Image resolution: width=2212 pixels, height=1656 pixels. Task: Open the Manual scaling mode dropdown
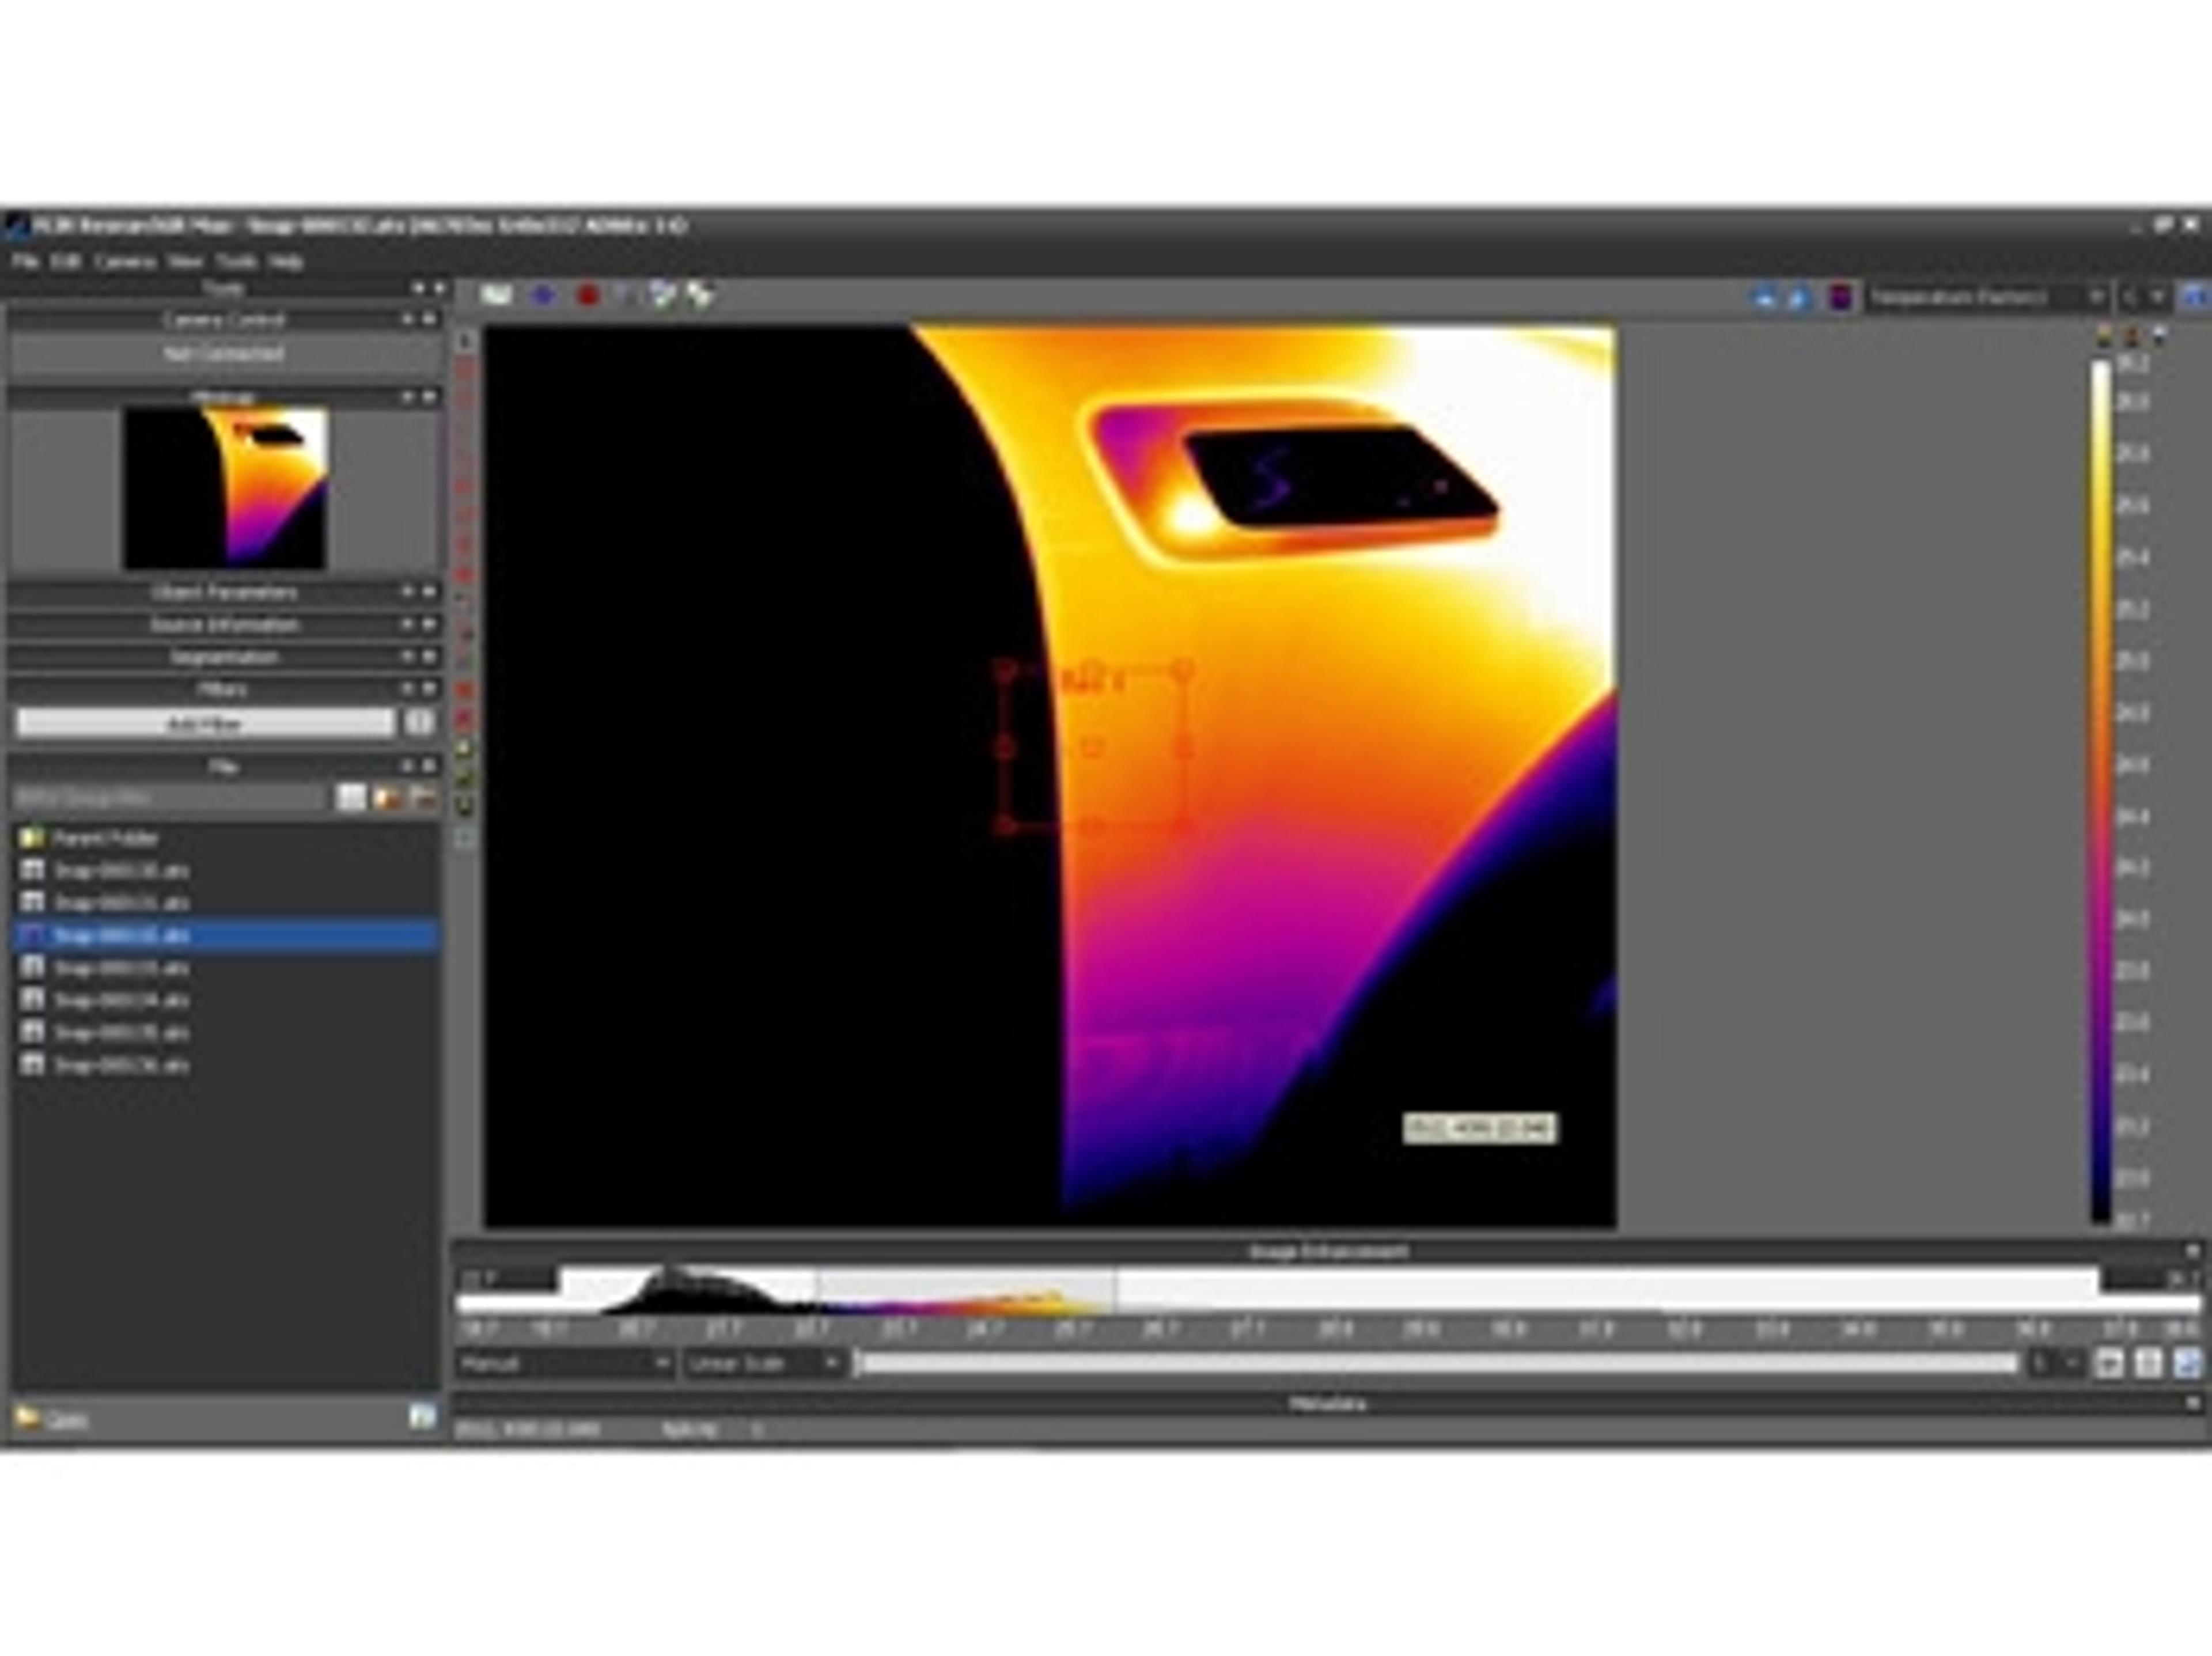pyautogui.click(x=565, y=1363)
